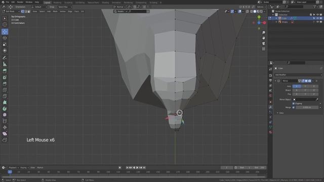Select the Measure tool
The height and width of the screenshot is (182, 324).
pos(5,64)
